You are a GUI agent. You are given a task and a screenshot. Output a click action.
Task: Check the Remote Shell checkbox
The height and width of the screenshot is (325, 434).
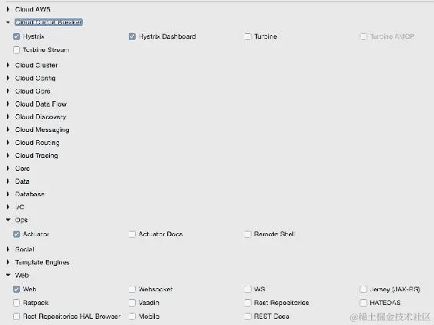248,235
